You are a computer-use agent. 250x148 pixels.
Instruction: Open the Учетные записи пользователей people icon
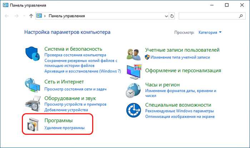click(134, 55)
